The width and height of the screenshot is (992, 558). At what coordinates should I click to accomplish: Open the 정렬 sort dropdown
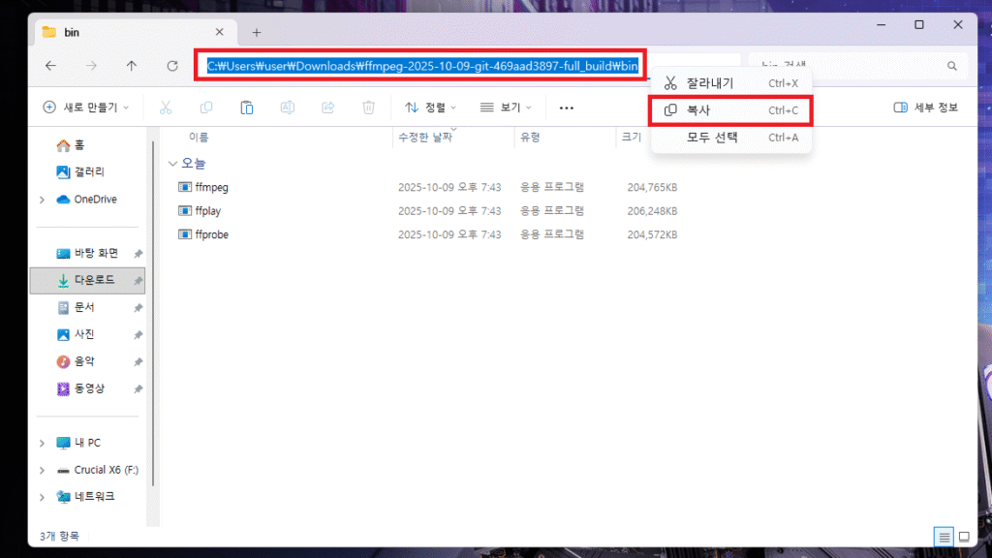[430, 108]
